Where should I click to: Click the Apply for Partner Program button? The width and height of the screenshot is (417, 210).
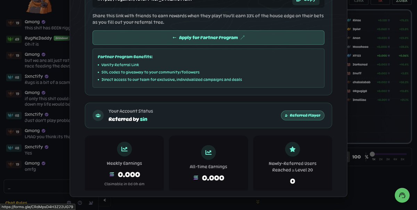208,37
